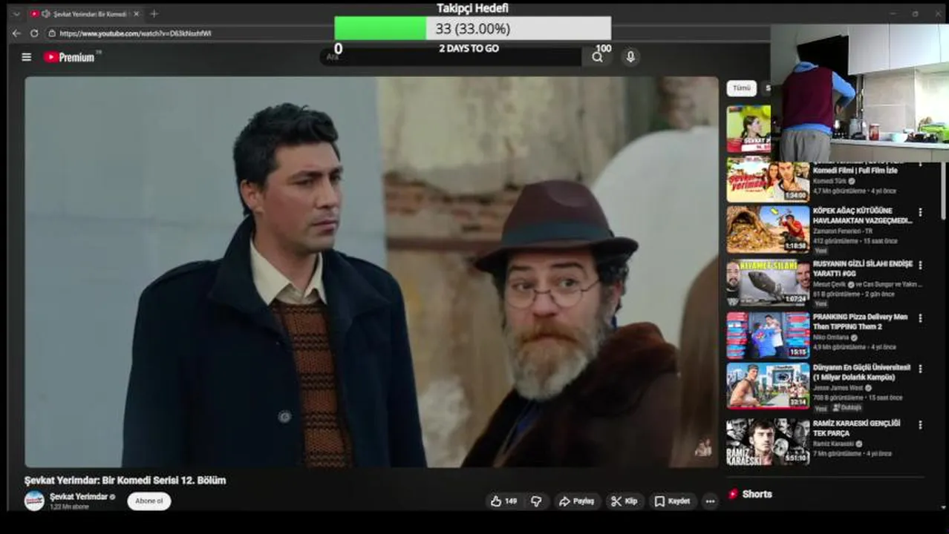Open the Dünyanın En Güçlü Üniversitesi thumbnail

tap(768, 386)
